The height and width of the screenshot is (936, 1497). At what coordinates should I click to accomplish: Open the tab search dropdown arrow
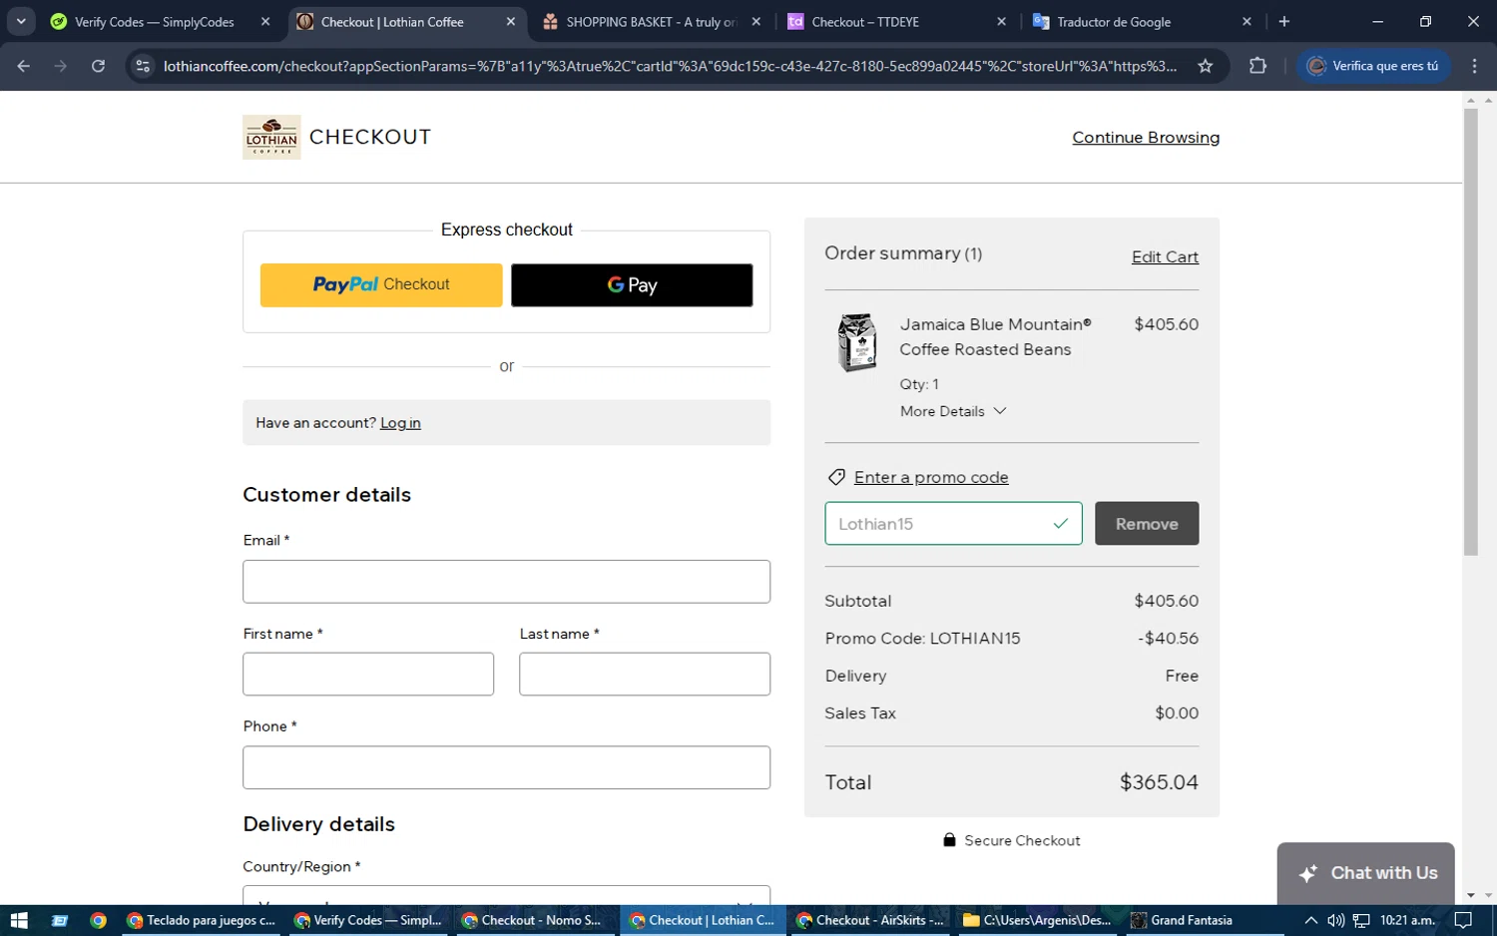pos(20,21)
